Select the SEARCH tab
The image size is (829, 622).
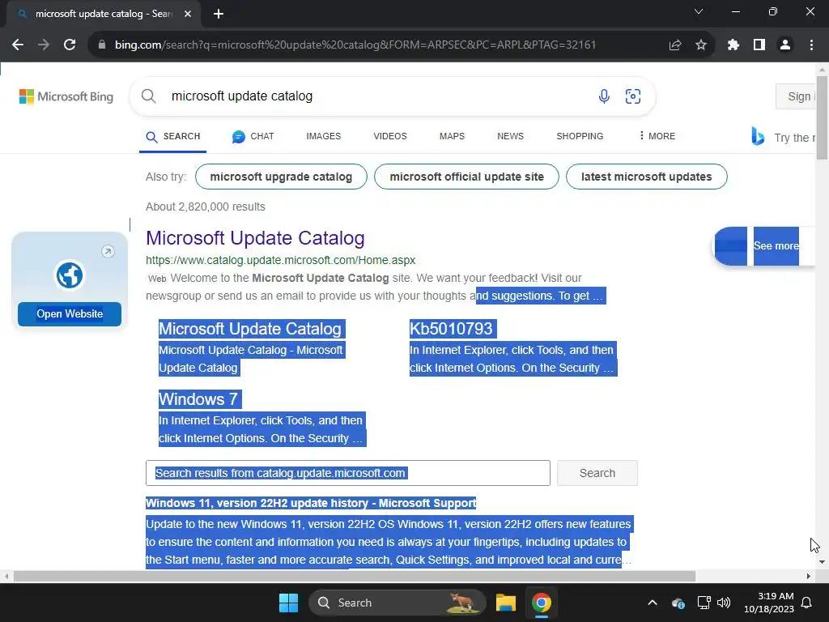(x=173, y=136)
